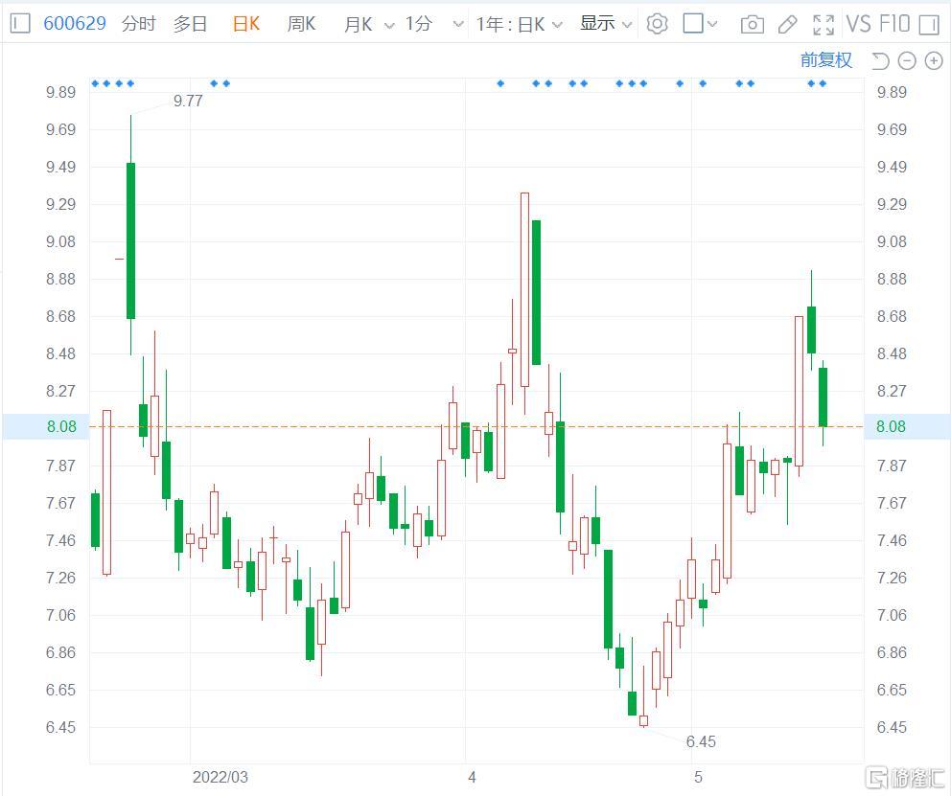Click the square layout icon

pyautogui.click(x=692, y=24)
